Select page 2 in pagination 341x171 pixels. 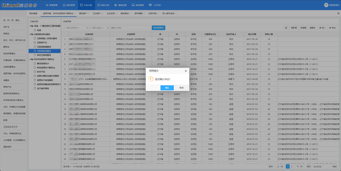click(292, 166)
